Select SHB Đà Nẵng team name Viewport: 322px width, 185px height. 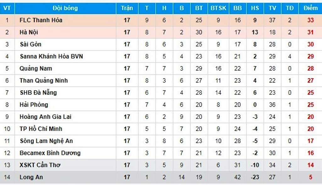coord(38,92)
